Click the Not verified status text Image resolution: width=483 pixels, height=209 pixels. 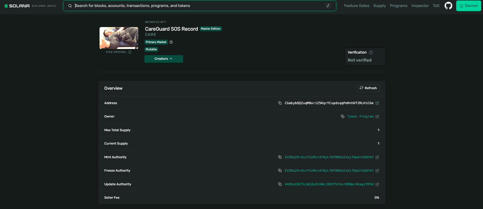pos(359,60)
